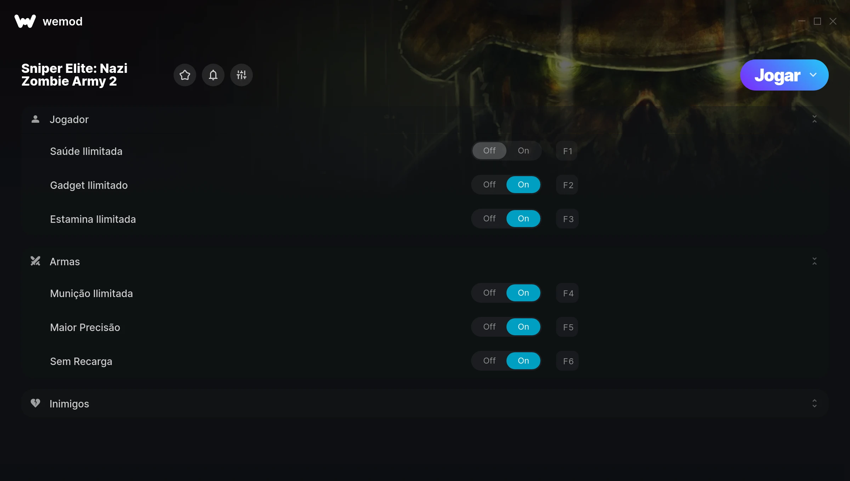Edit the F5 hotkey for Maior Precisão
The width and height of the screenshot is (850, 481).
pyautogui.click(x=568, y=327)
